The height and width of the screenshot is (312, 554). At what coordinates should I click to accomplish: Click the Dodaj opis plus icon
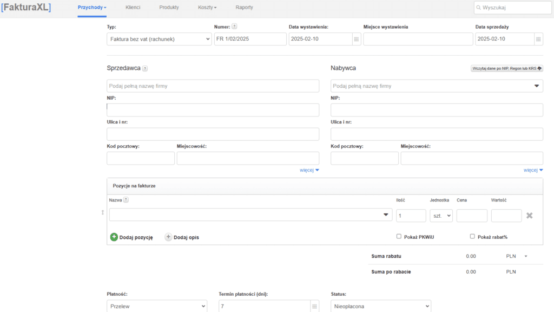click(168, 237)
